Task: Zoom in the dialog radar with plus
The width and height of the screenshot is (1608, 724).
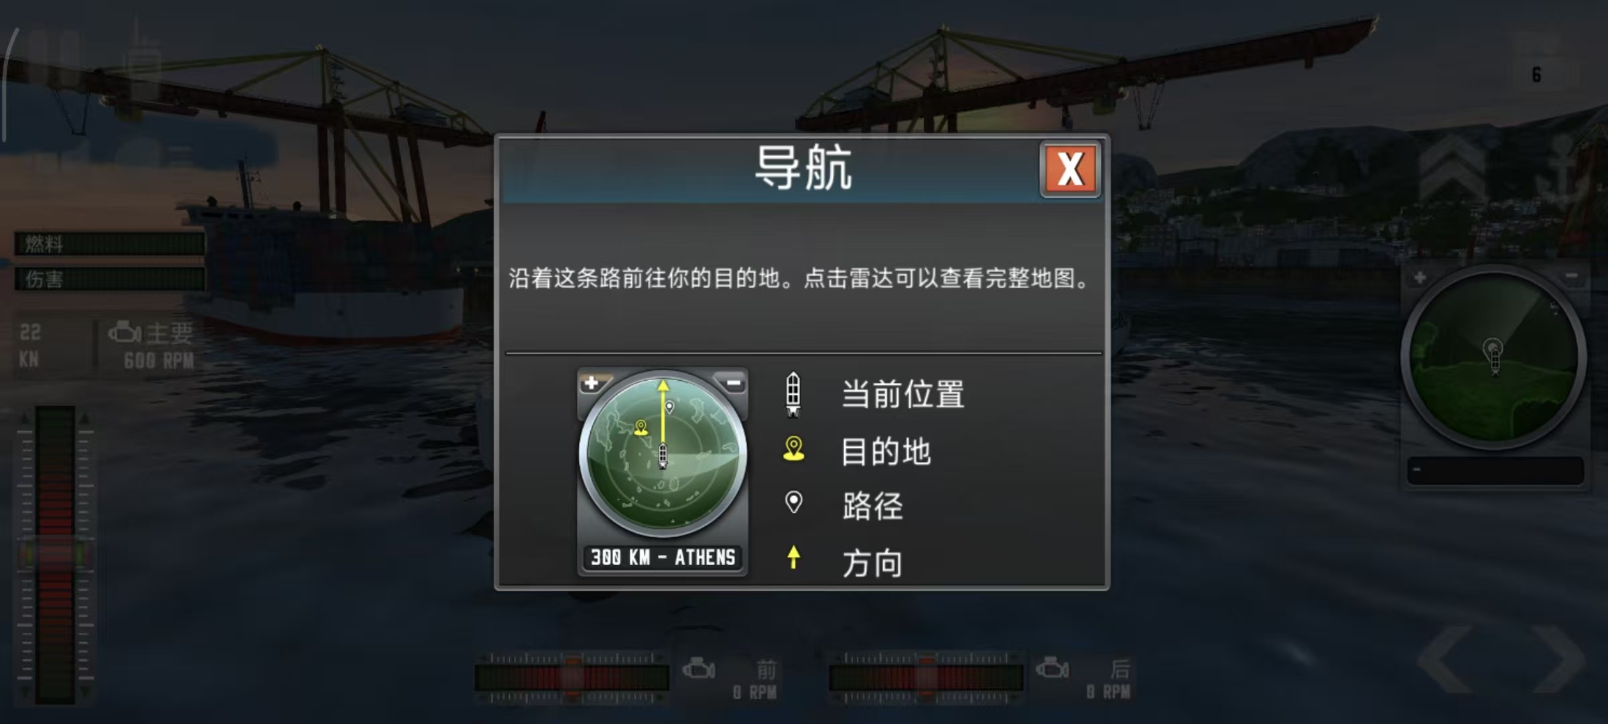Action: pos(592,383)
